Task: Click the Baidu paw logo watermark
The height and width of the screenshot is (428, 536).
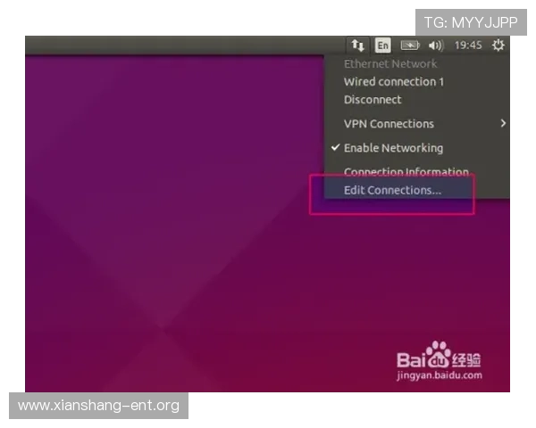Action: click(439, 353)
